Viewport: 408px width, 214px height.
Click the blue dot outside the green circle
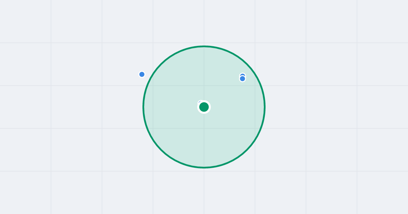pos(142,74)
